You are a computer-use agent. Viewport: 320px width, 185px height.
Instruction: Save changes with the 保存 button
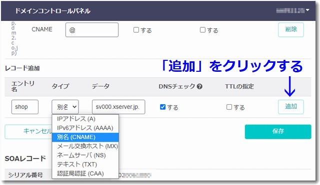click(278, 132)
